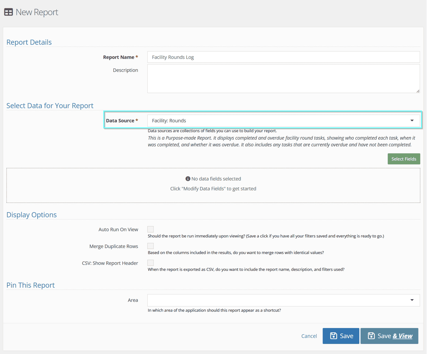The width and height of the screenshot is (427, 354).
Task: Click the Select Fields button
Action: point(404,159)
